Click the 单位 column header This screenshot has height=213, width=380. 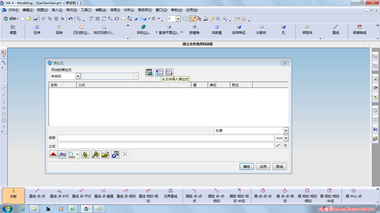(x=219, y=85)
